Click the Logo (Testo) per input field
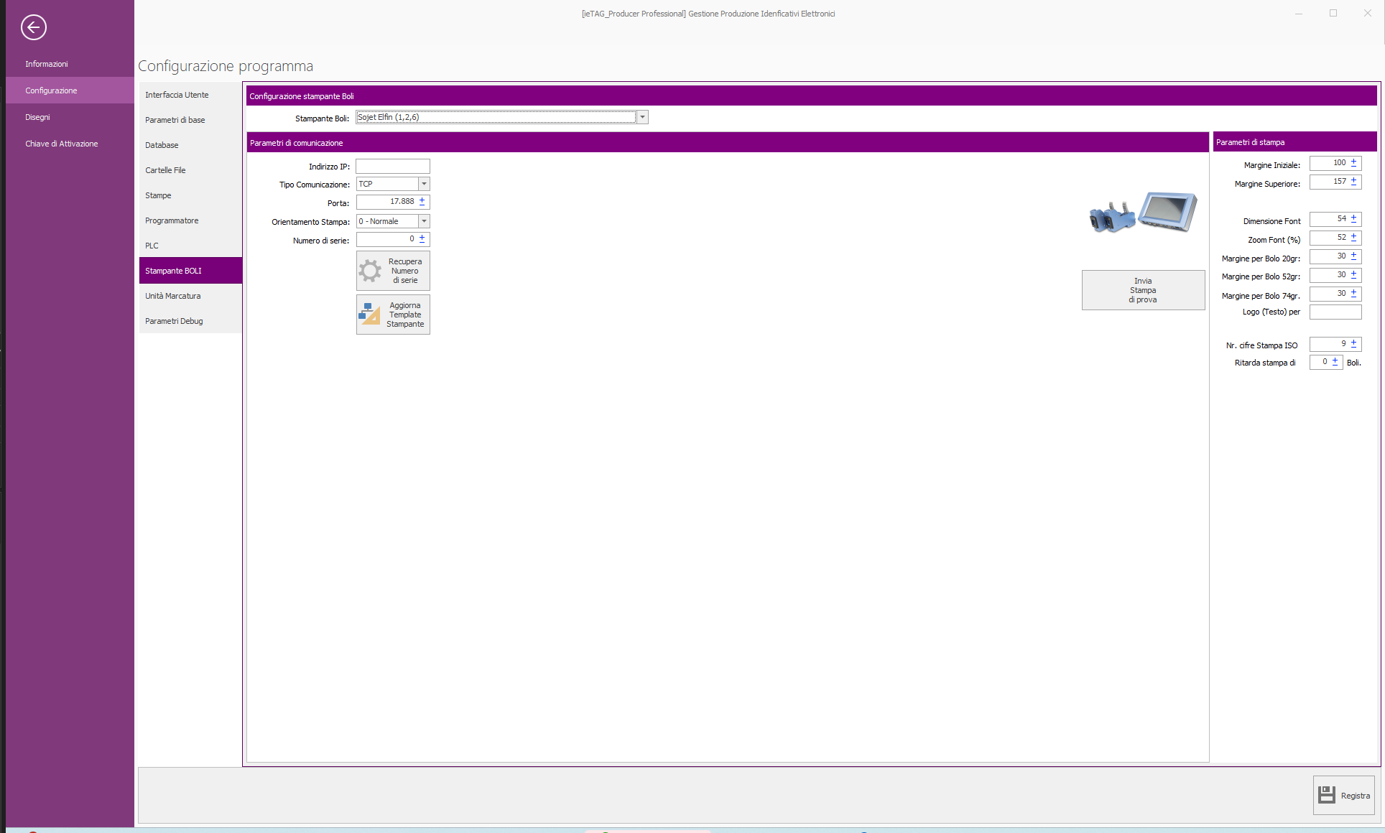The image size is (1385, 833). (1335, 312)
